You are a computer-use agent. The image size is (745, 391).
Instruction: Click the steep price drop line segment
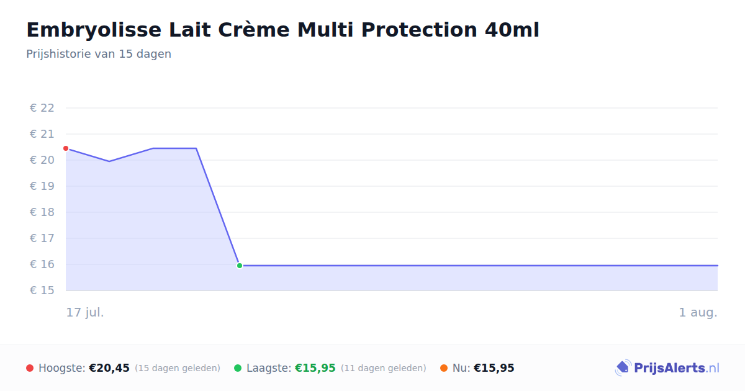tap(218, 207)
